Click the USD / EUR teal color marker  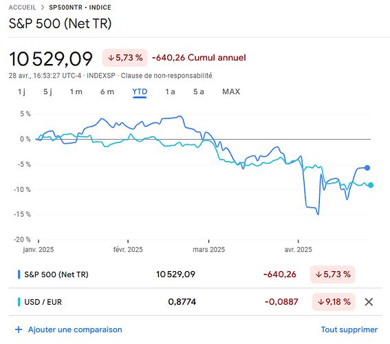pyautogui.click(x=19, y=302)
